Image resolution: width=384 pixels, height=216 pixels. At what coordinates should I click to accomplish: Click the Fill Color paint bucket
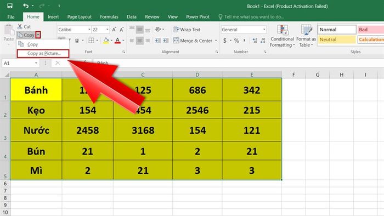click(x=106, y=41)
